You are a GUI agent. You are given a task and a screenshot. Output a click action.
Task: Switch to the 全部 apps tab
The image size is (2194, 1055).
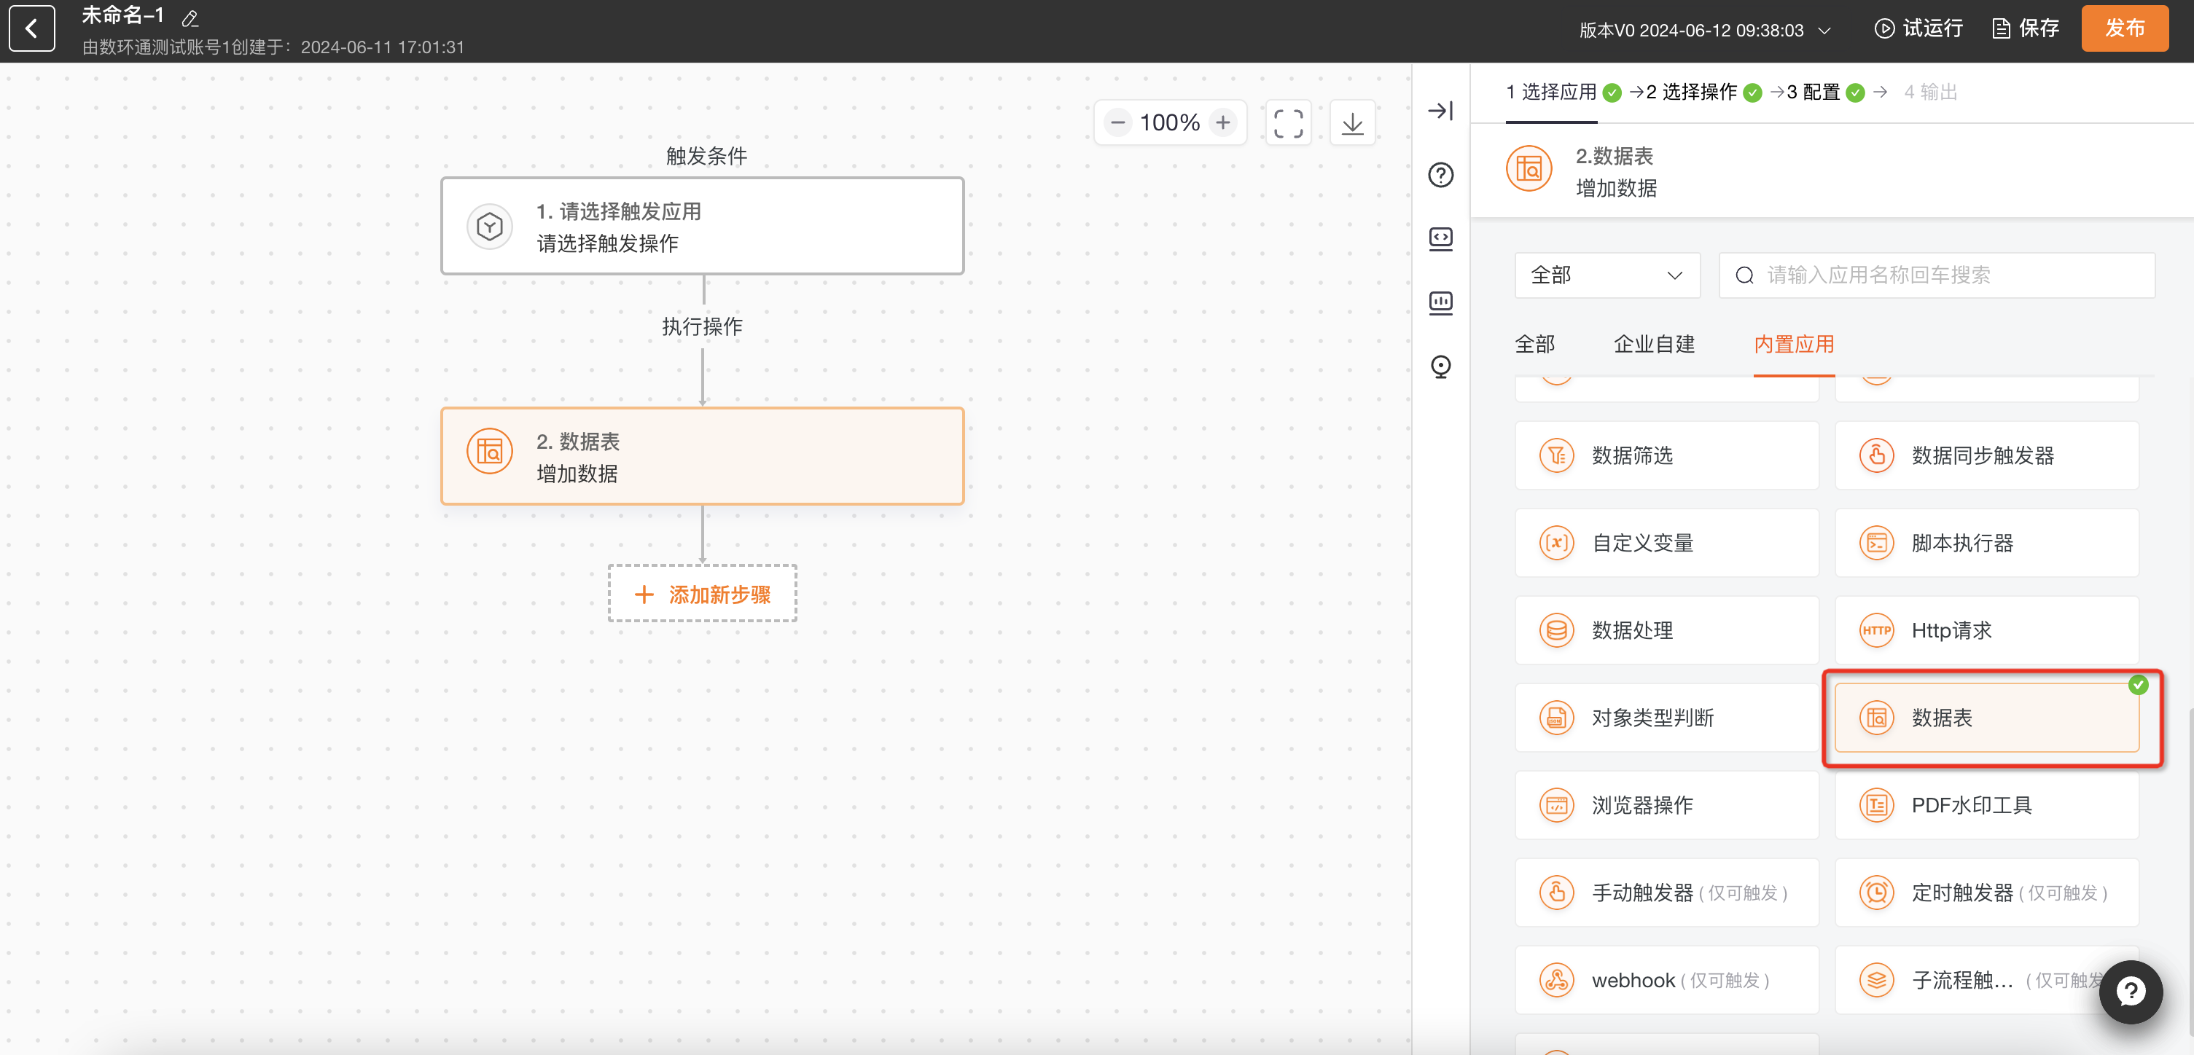click(1535, 344)
